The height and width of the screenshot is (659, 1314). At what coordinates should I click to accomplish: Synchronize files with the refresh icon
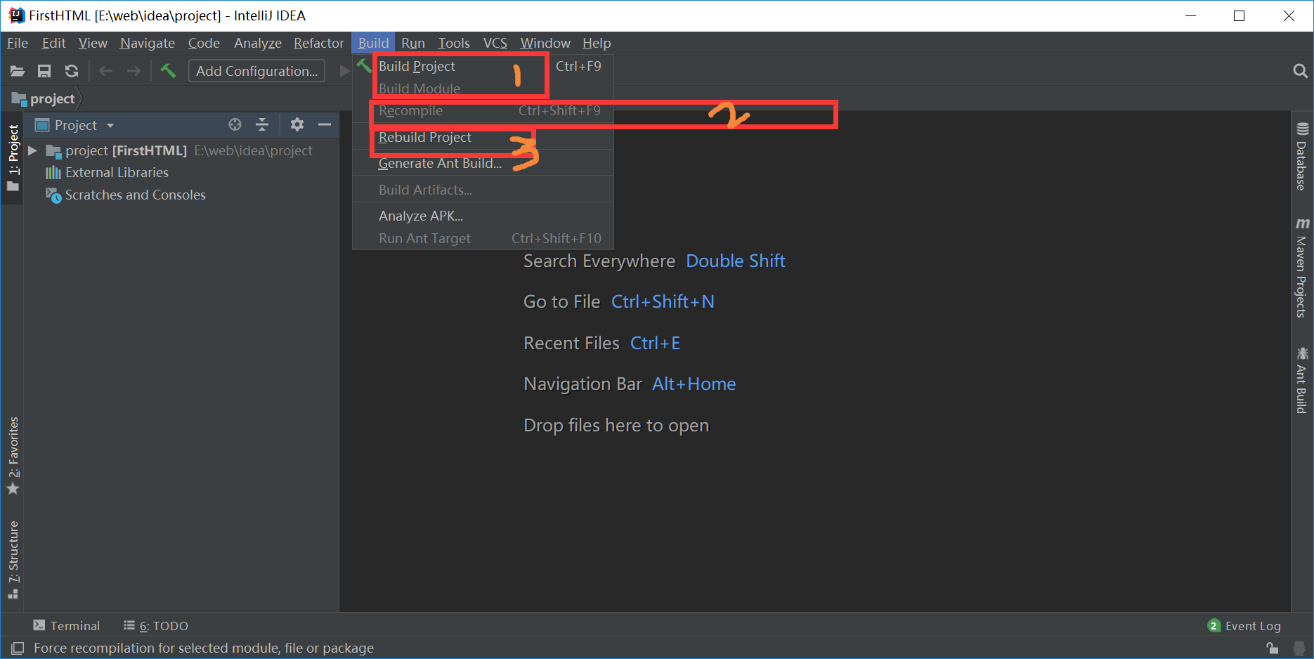click(71, 70)
